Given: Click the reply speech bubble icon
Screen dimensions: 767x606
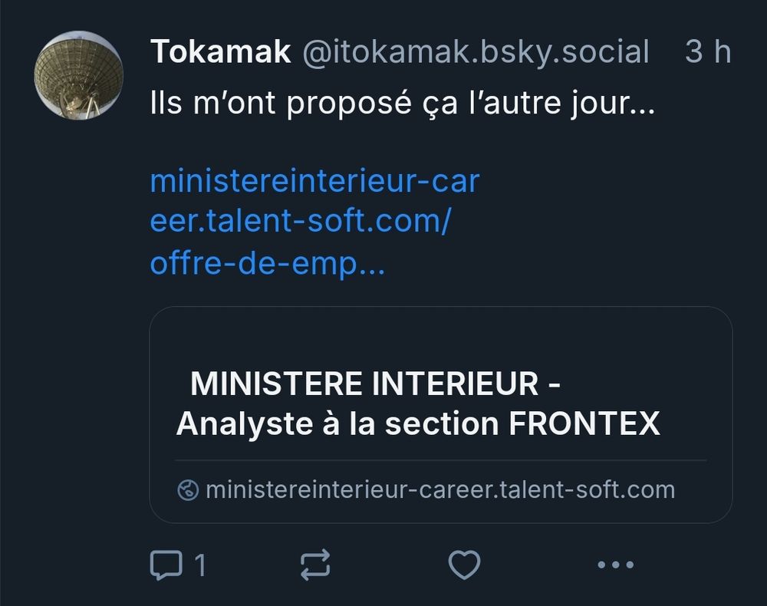Looking at the screenshot, I should (166, 565).
